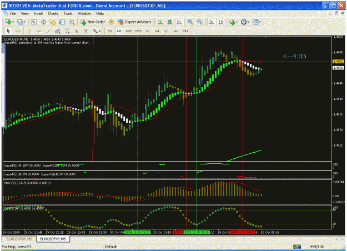Switch to D1 timeframe
The width and height of the screenshot is (347, 251).
pyautogui.click(x=167, y=31)
